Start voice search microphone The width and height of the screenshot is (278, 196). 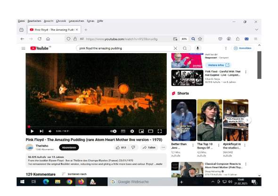coord(198,48)
